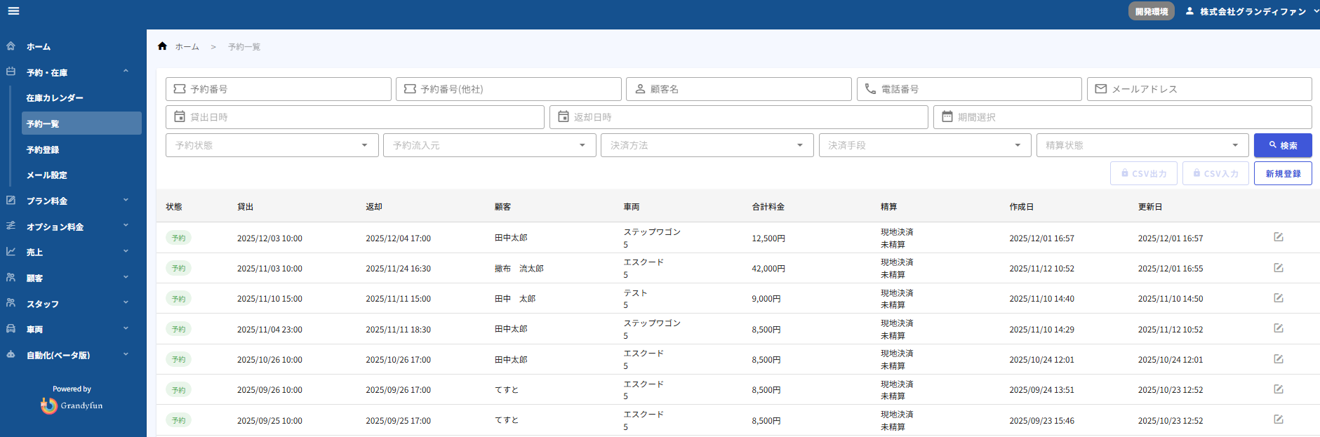The width and height of the screenshot is (1320, 437).
Task: Select 予約登録 in the sidebar
Action: pos(43,149)
